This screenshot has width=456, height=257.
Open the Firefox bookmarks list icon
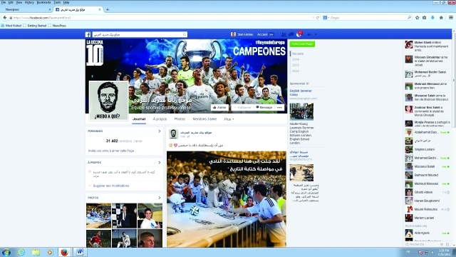pos(425,18)
